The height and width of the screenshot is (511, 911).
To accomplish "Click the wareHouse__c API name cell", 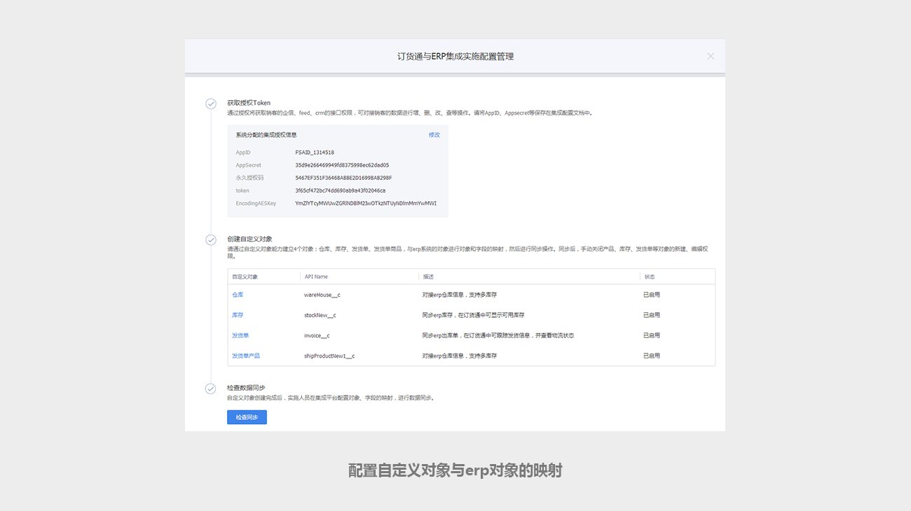I will pyautogui.click(x=322, y=295).
